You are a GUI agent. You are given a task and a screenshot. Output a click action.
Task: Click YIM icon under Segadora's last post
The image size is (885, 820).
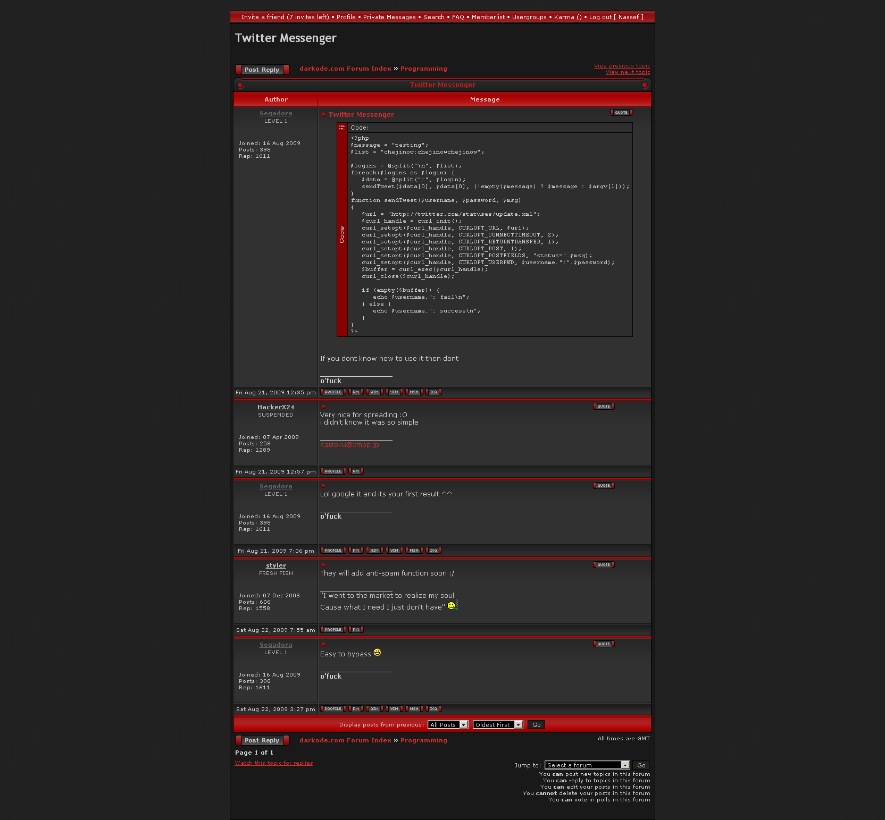pos(394,709)
